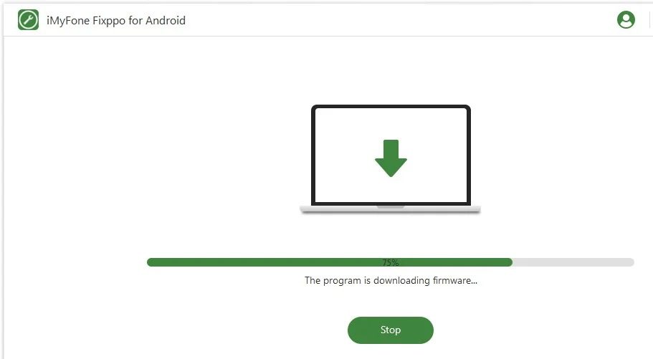
Task: Open the user account profile icon
Action: [626, 19]
